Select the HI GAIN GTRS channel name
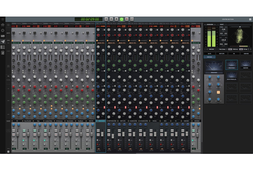253x170 pixels. (x=144, y=121)
